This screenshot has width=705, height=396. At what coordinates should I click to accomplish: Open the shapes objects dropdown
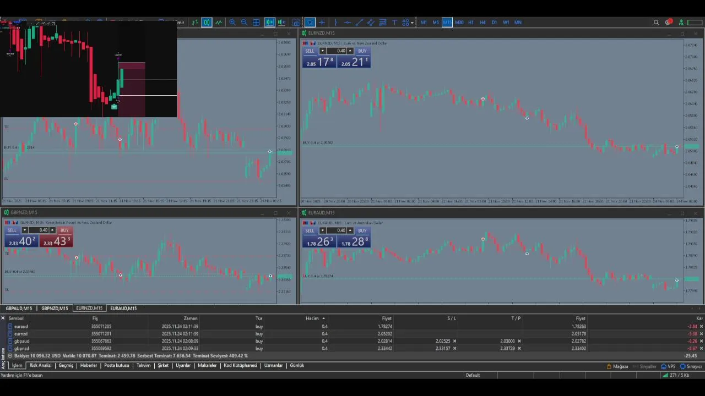[408, 23]
